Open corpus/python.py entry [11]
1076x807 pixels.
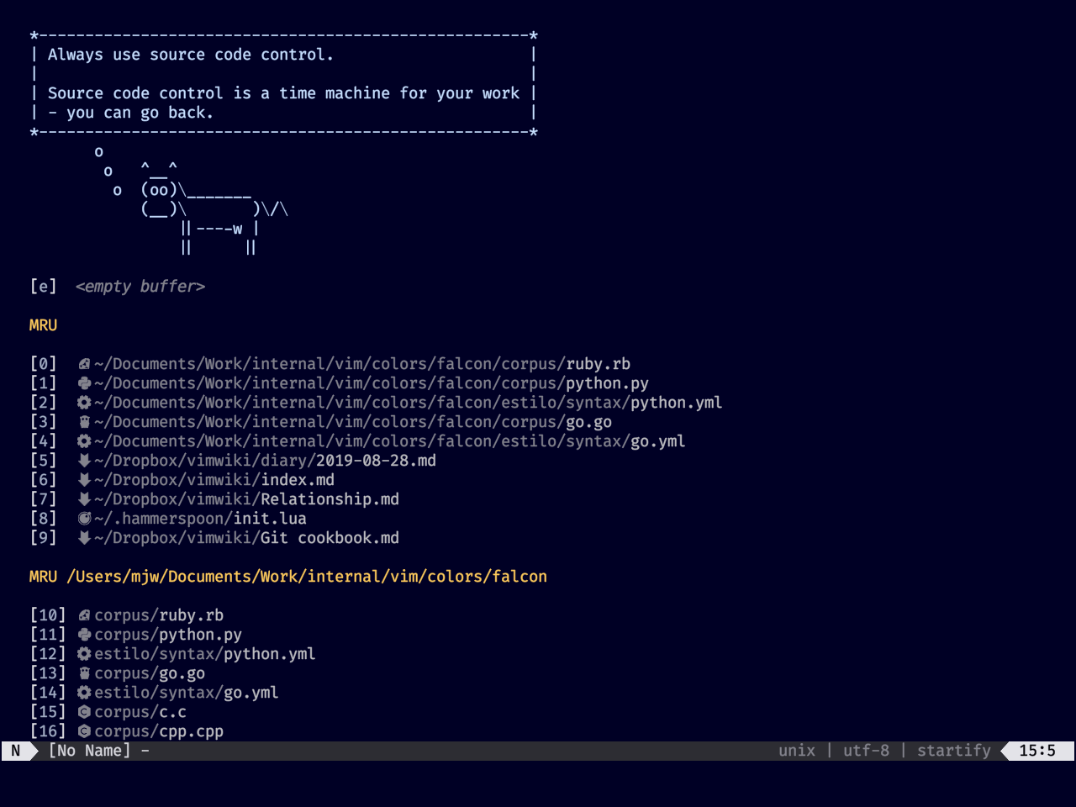pos(168,635)
